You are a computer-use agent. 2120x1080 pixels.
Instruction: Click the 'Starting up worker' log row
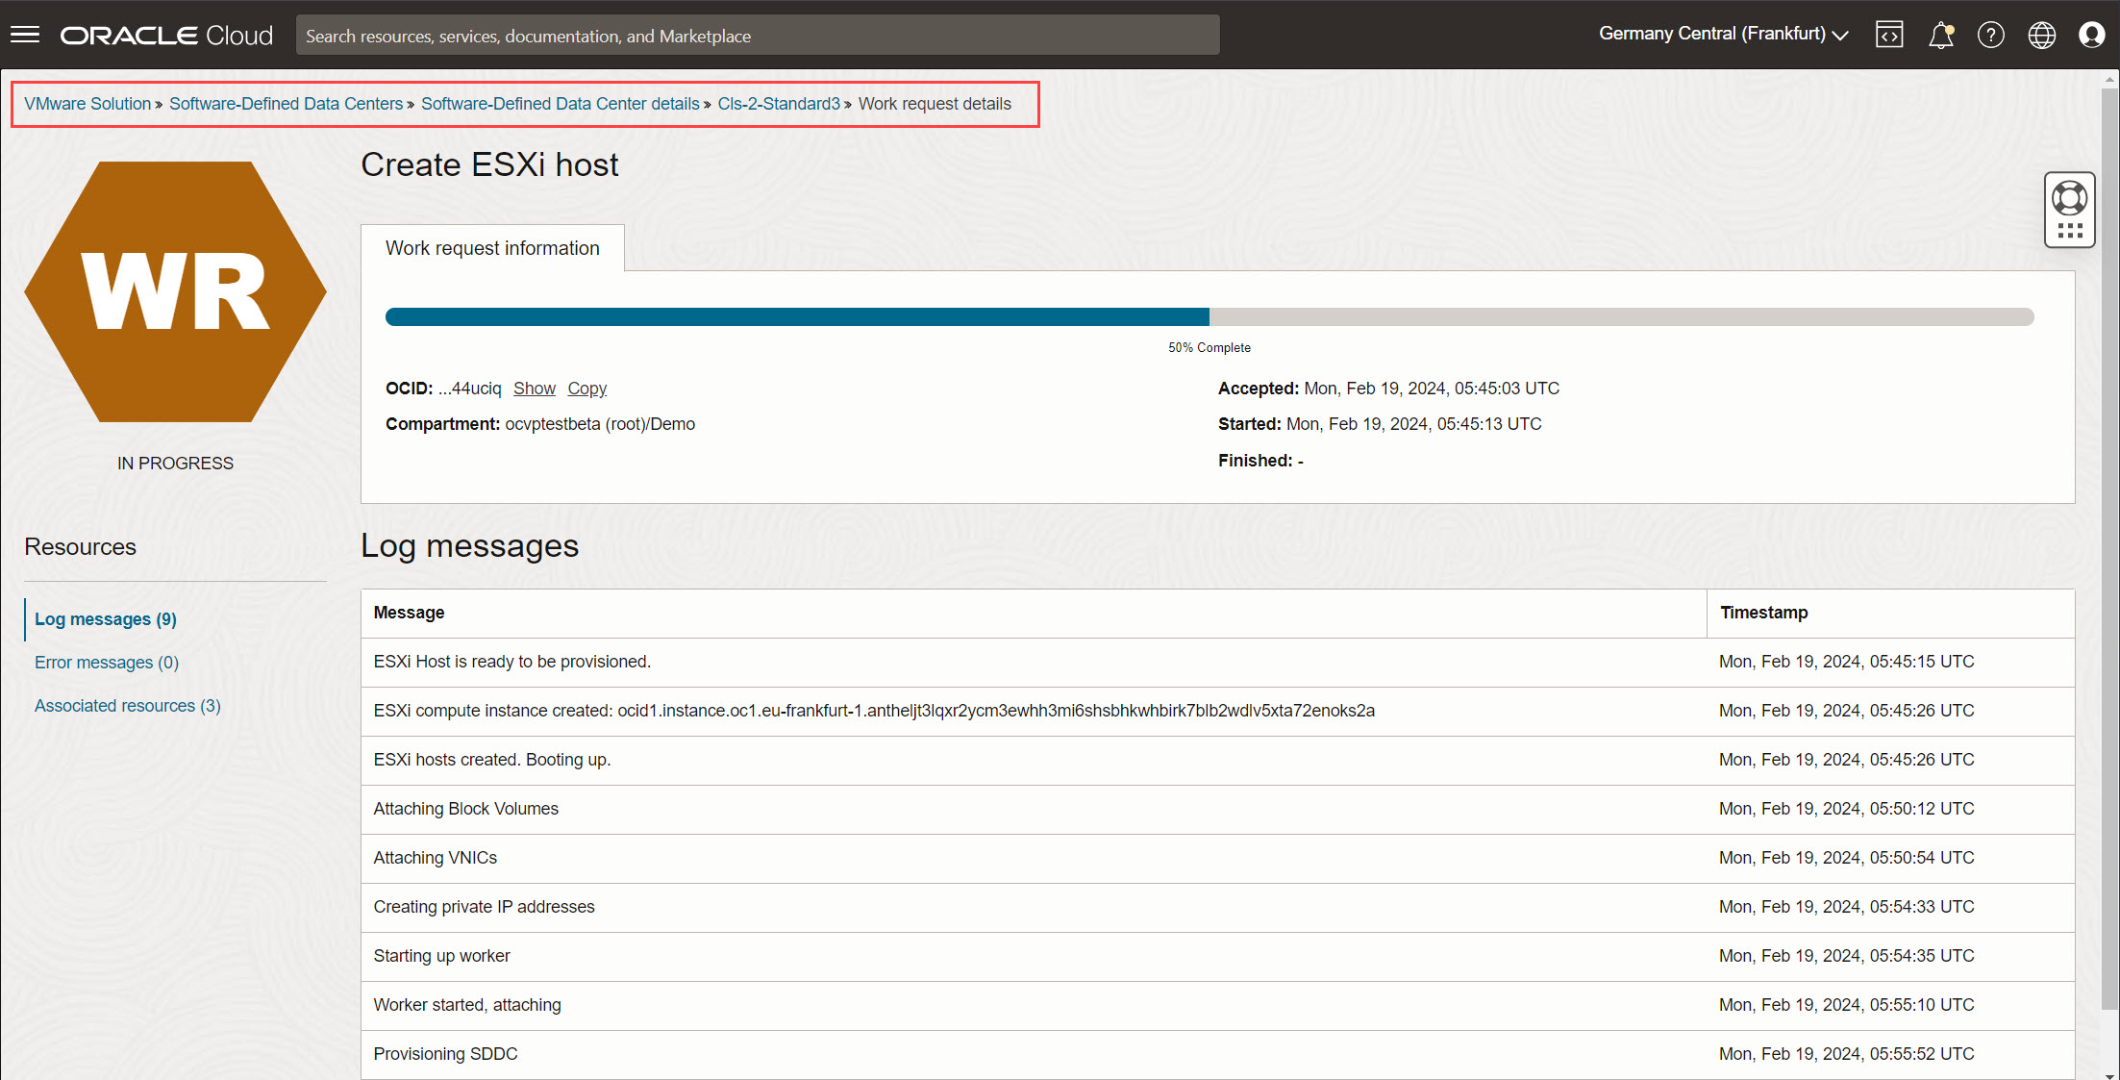click(1217, 956)
